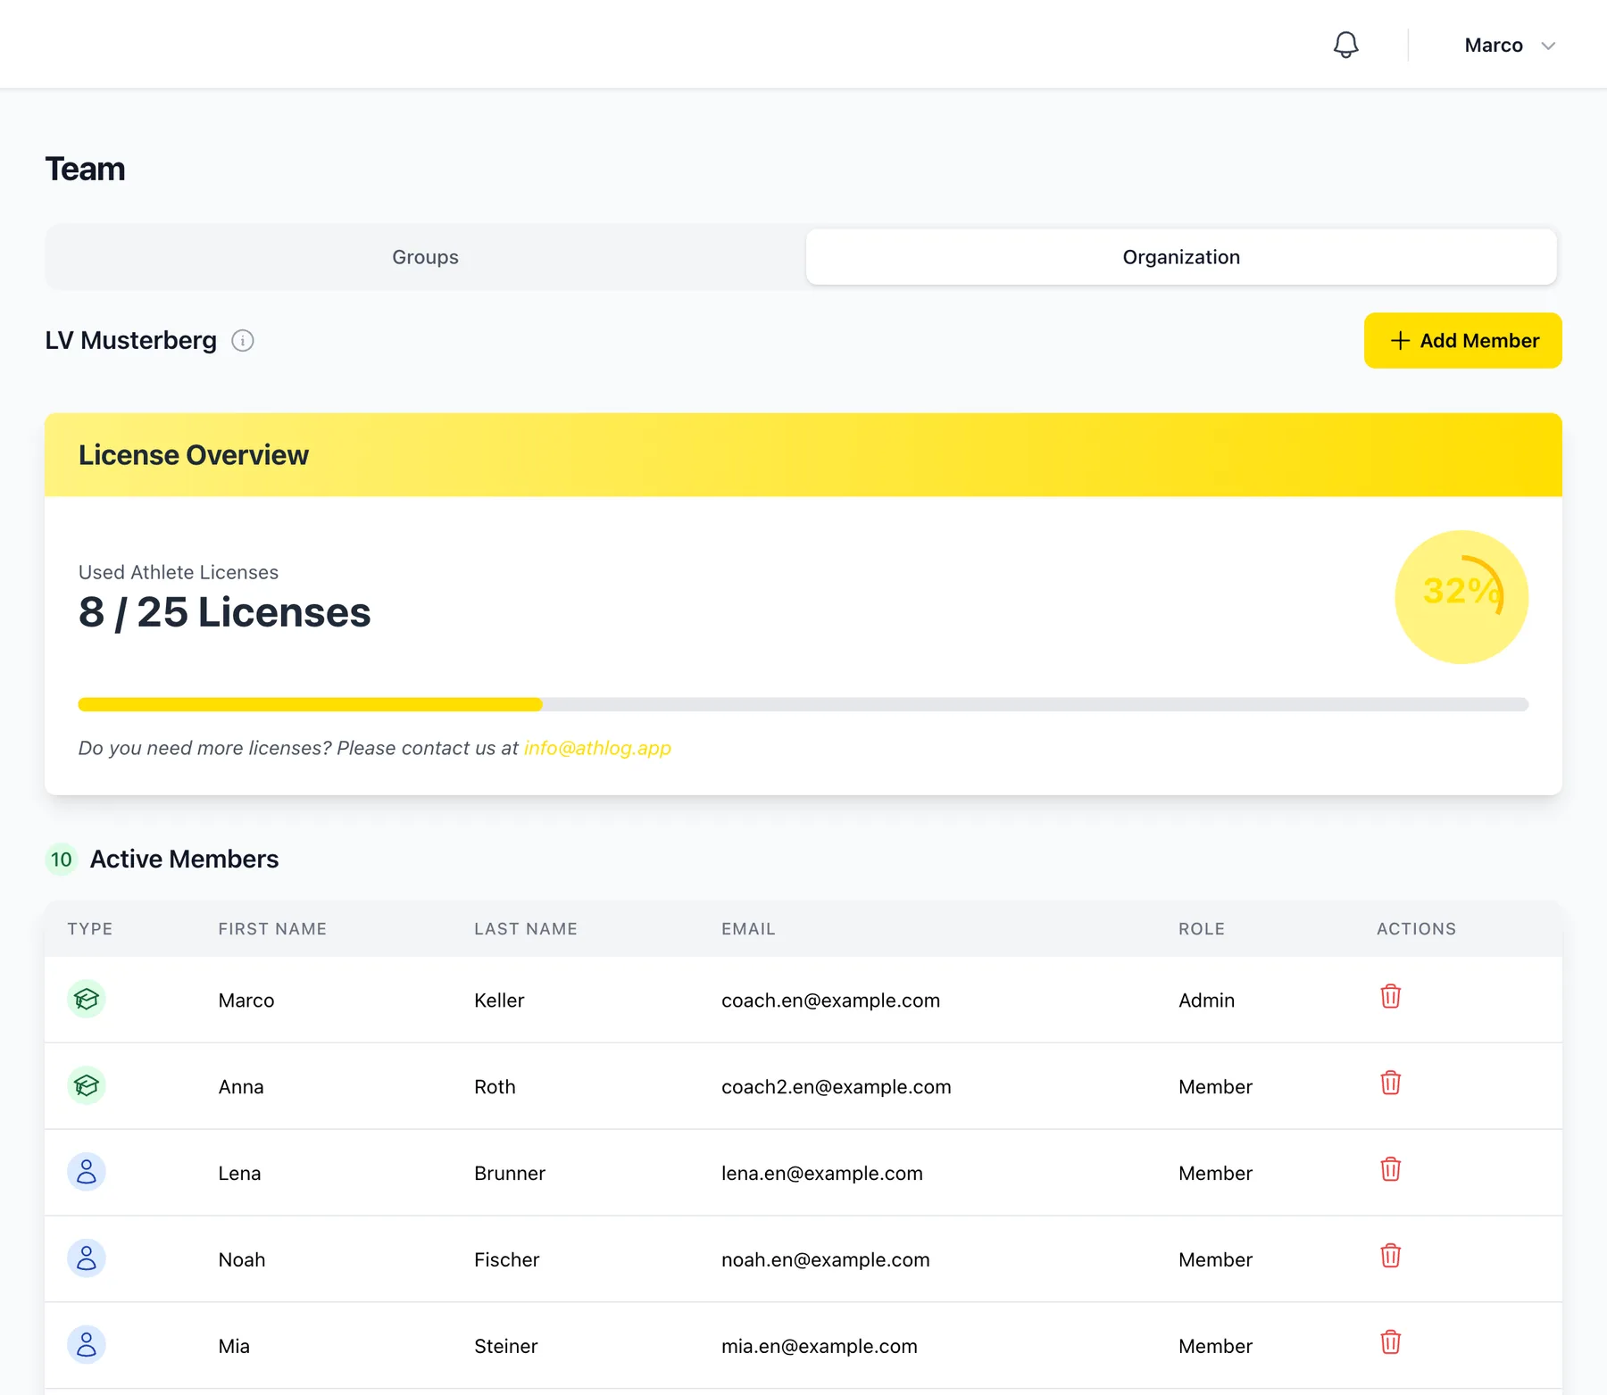
Task: Click the athlete type icon for Lena
Action: 87,1172
